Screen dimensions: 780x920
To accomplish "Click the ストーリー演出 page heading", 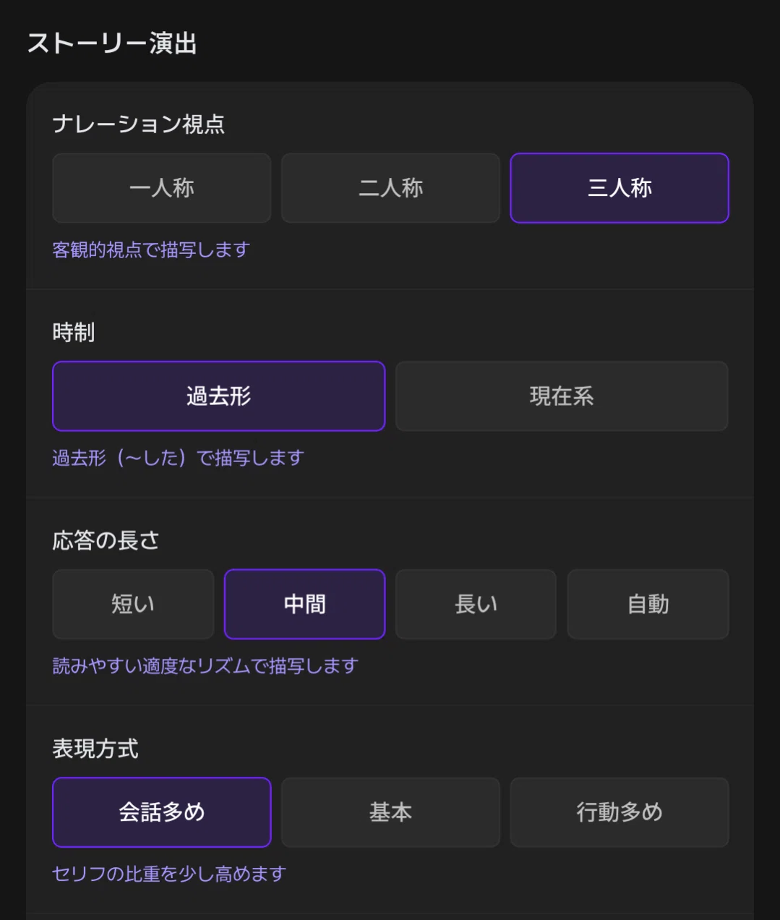I will [112, 43].
